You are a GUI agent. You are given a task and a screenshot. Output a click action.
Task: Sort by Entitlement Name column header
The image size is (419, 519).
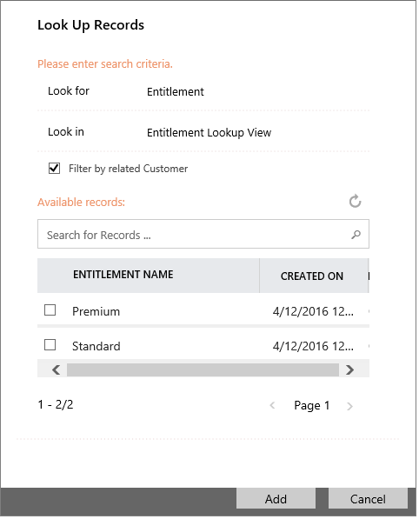pyautogui.click(x=123, y=275)
